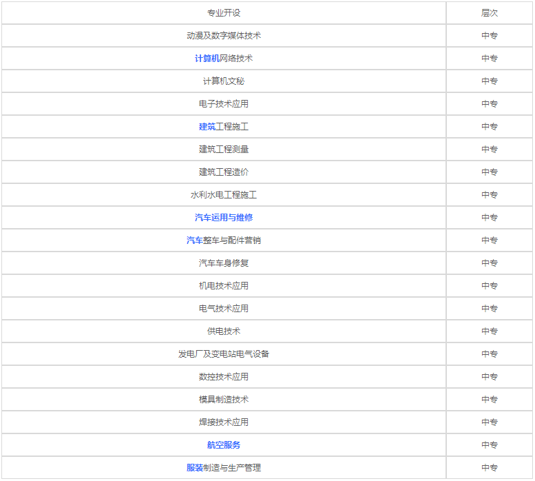Click the blue 汽车 link in 汽车整车与配件营销
The image size is (535, 481).
tap(195, 240)
